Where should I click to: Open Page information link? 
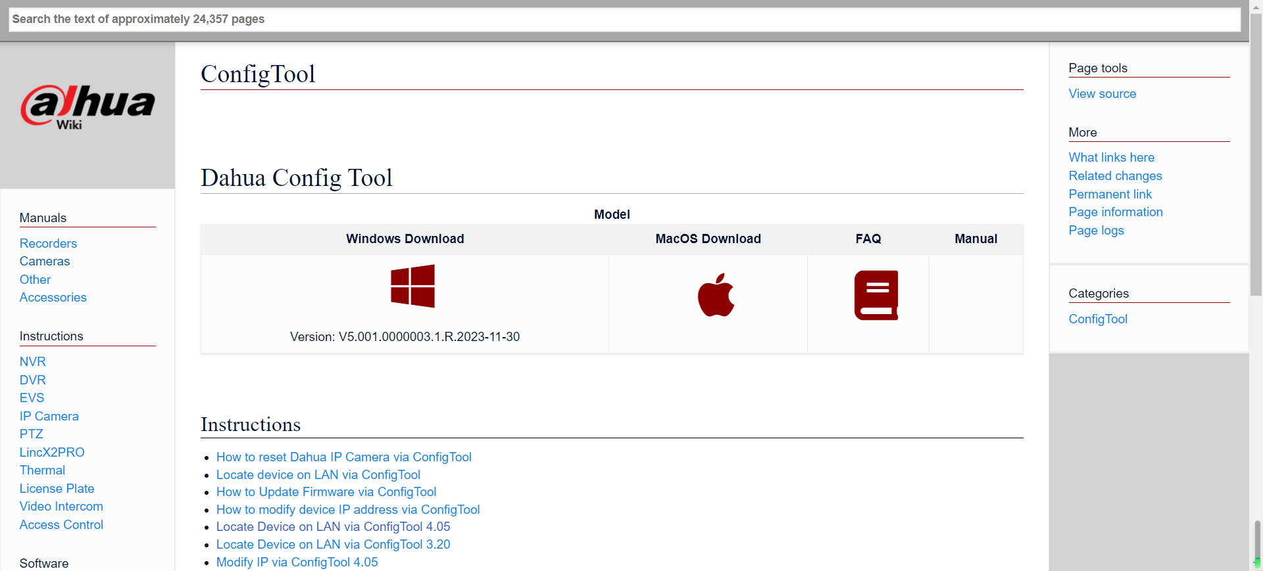point(1116,212)
